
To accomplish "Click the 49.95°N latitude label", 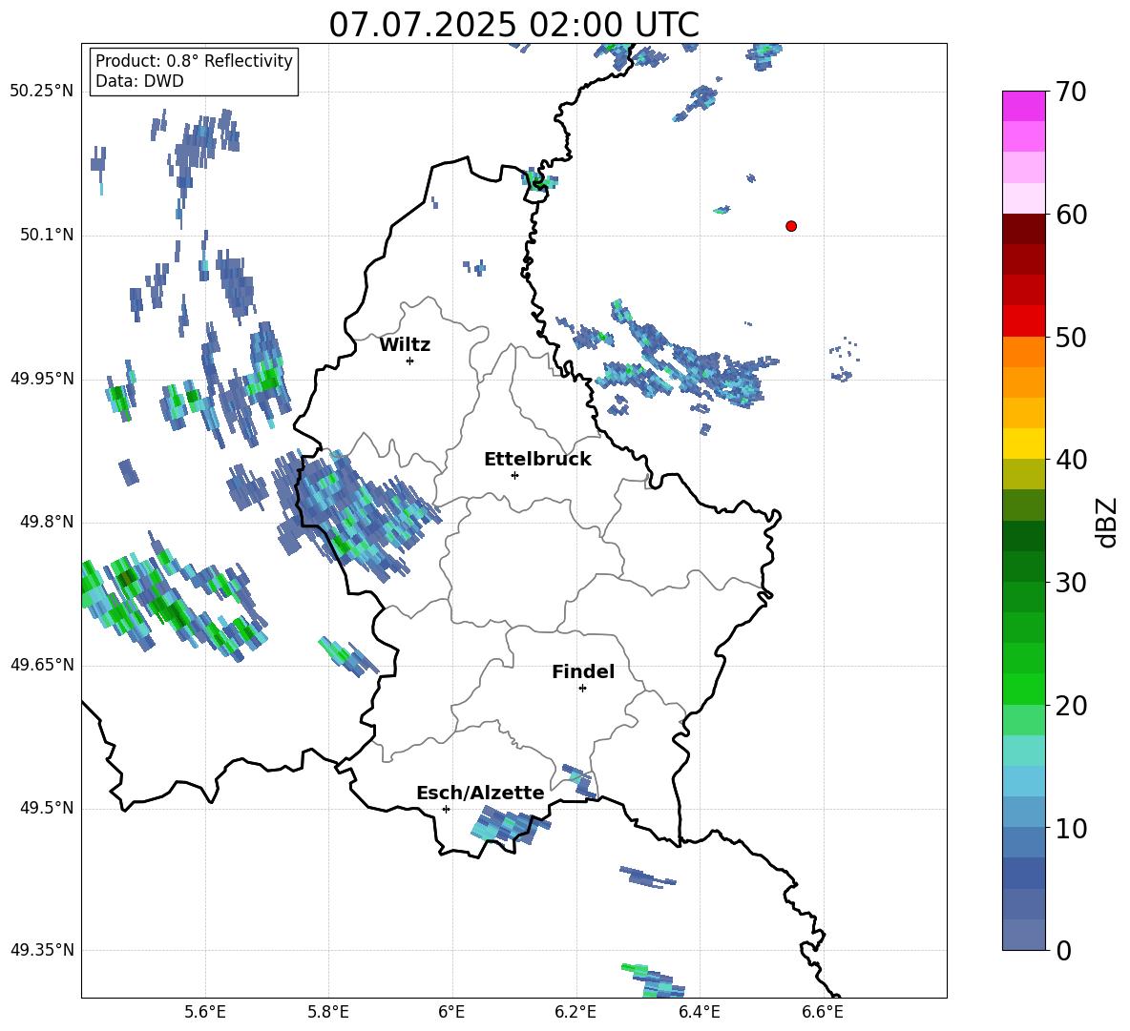I will pyautogui.click(x=42, y=379).
